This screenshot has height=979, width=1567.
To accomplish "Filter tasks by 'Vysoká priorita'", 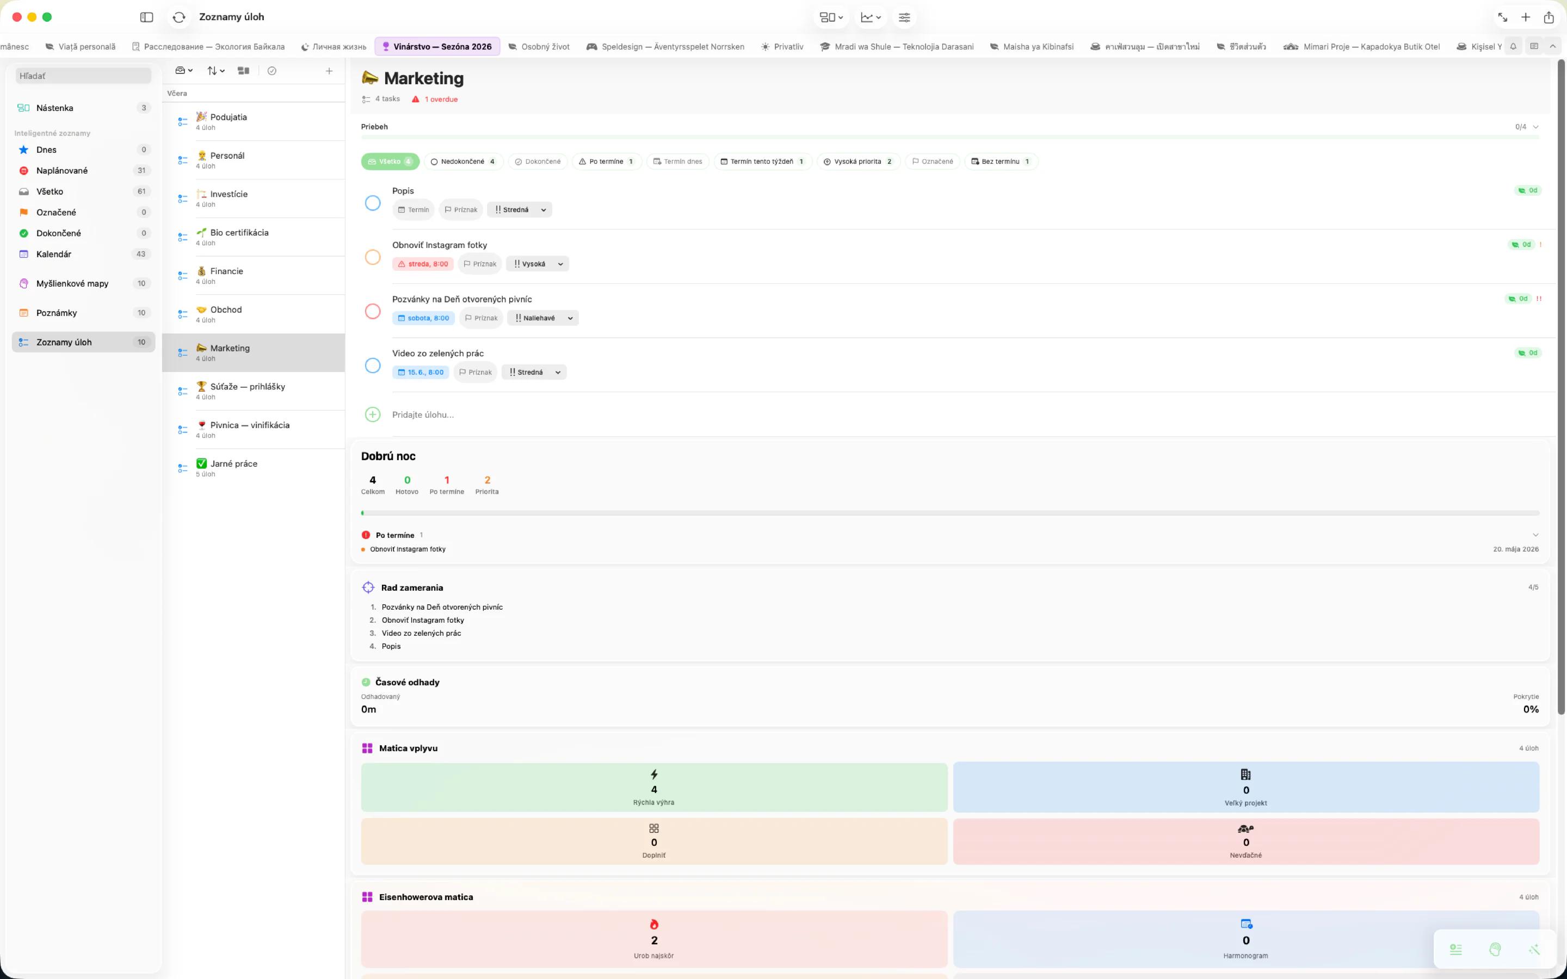I will coord(858,161).
